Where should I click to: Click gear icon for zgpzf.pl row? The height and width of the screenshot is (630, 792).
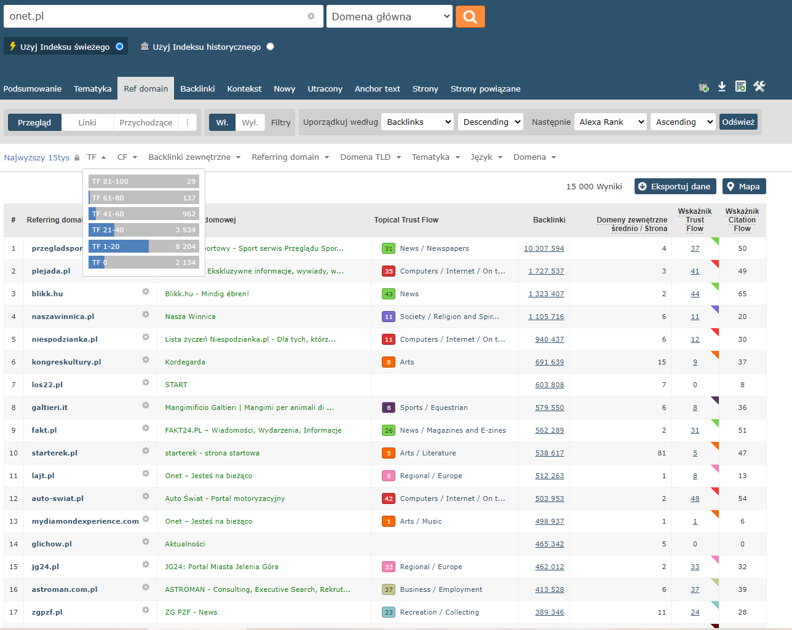pyautogui.click(x=146, y=610)
